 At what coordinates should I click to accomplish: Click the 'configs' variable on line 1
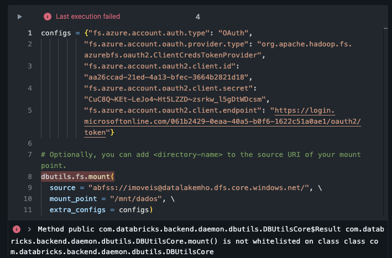pyautogui.click(x=56, y=33)
